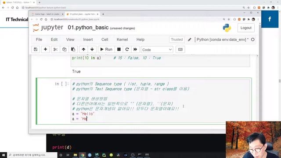Open the Edit menu
Viewport: 281px width, 158px height.
(x=54, y=39)
